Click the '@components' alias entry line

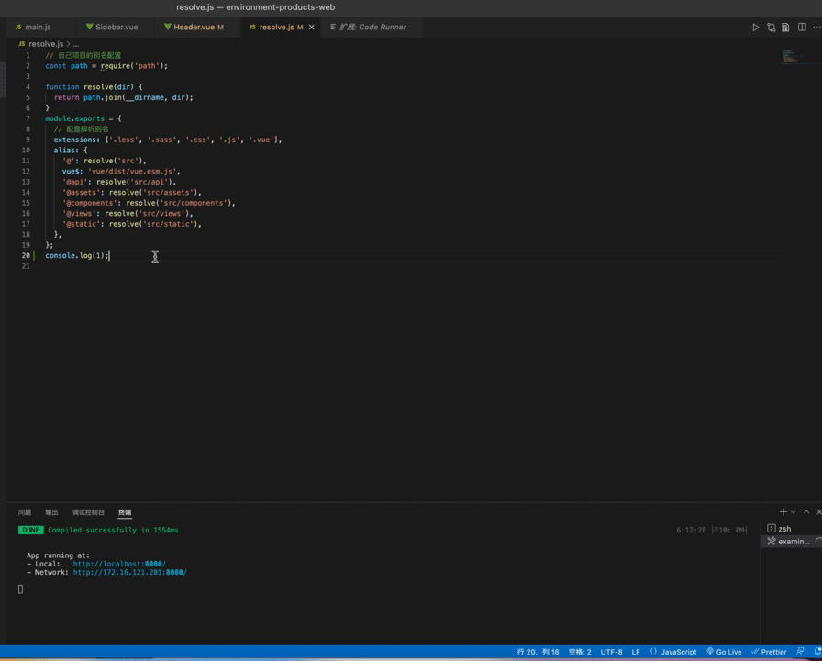pos(149,203)
